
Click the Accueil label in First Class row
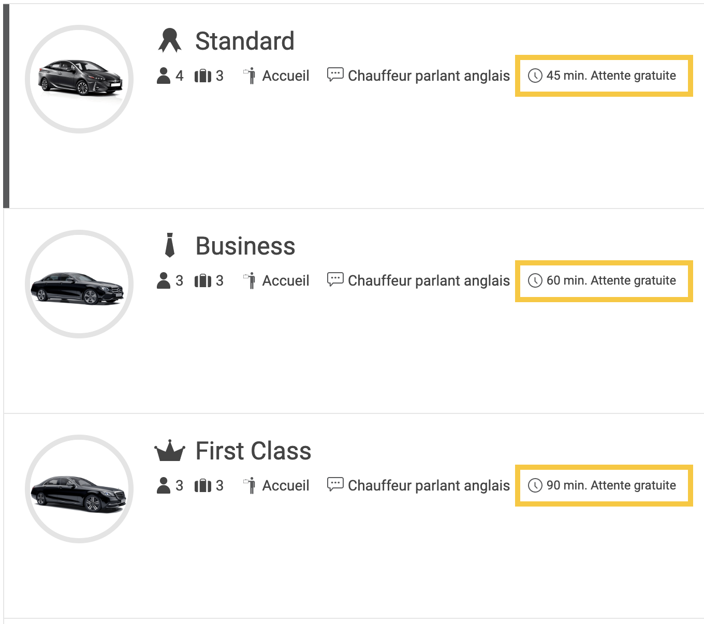tap(286, 485)
